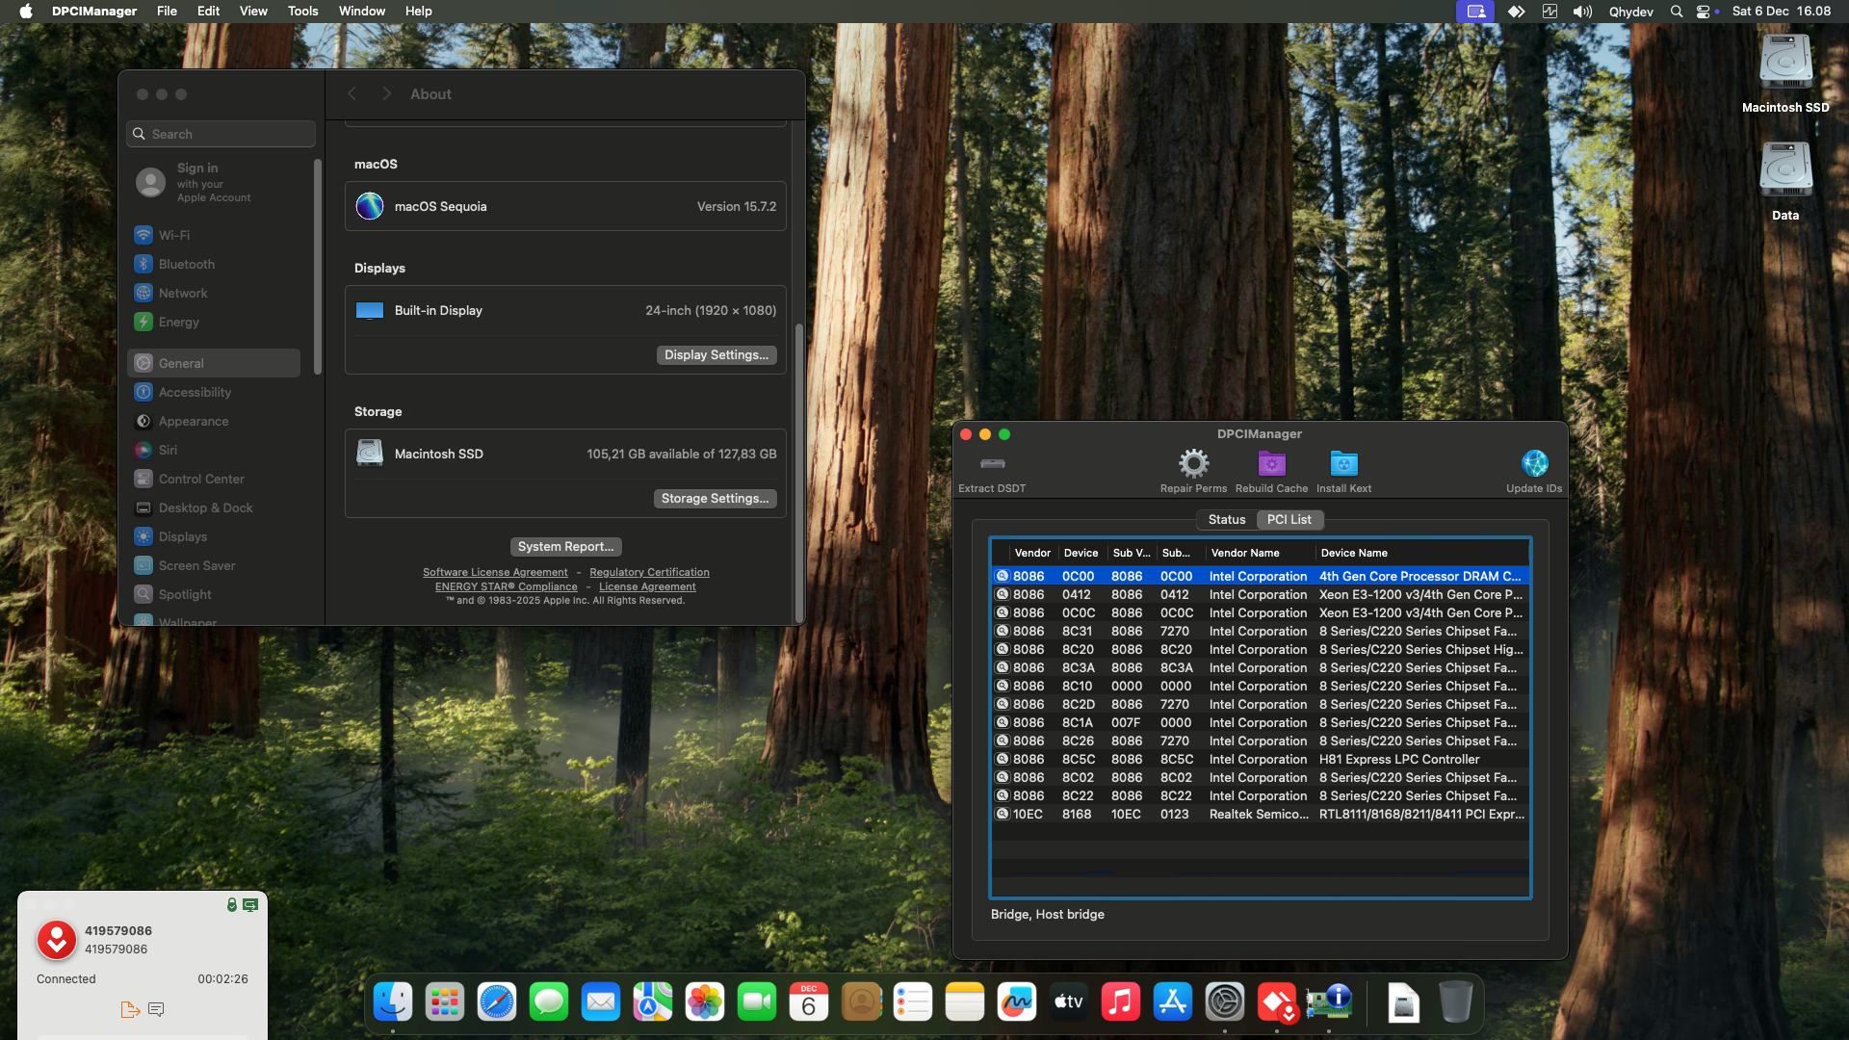The height and width of the screenshot is (1040, 1849).
Task: Open the chat icon in the connection panel
Action: (157, 1009)
